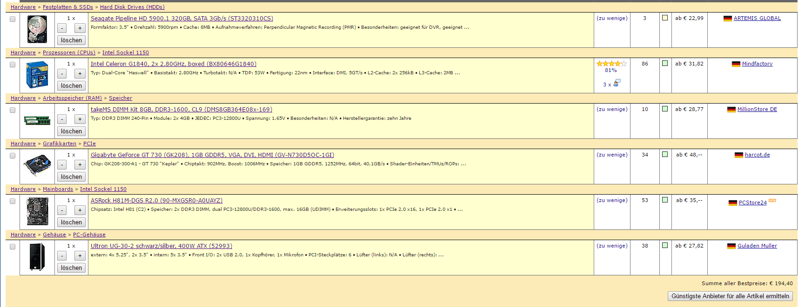Increase quantity of takeMS DIMM Kit
798x307 pixels.
[x=80, y=119]
